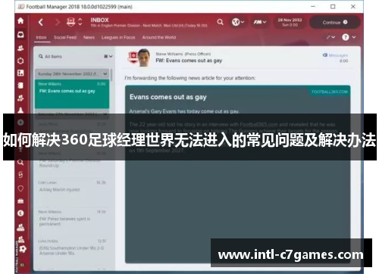This screenshot has height=274, width=379.
Task: Switch to Around the World tab
Action: coord(159,37)
